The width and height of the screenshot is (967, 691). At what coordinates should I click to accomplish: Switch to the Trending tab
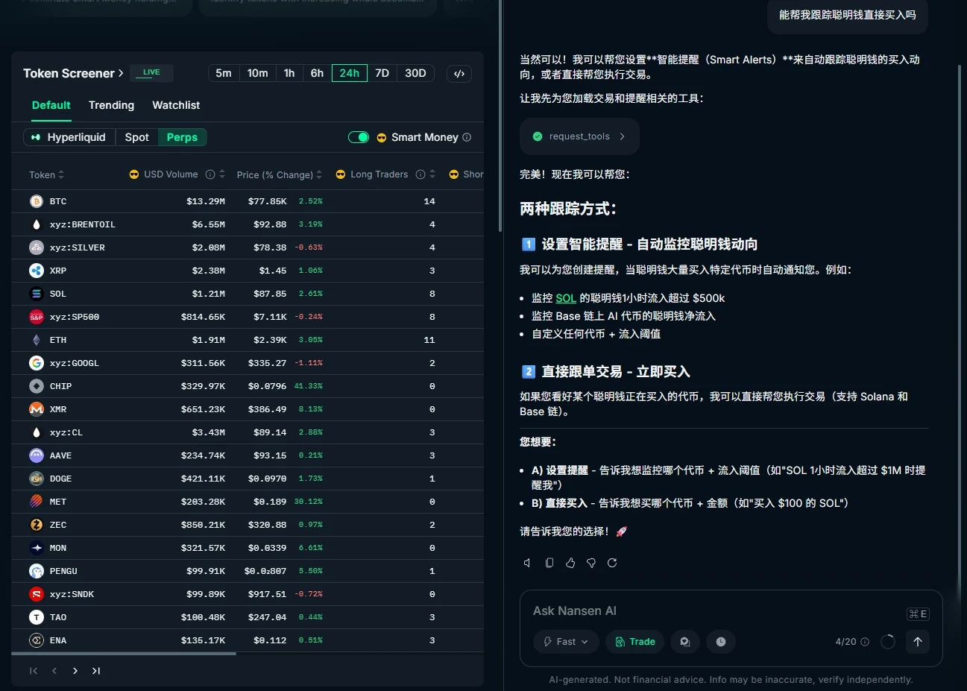111,105
